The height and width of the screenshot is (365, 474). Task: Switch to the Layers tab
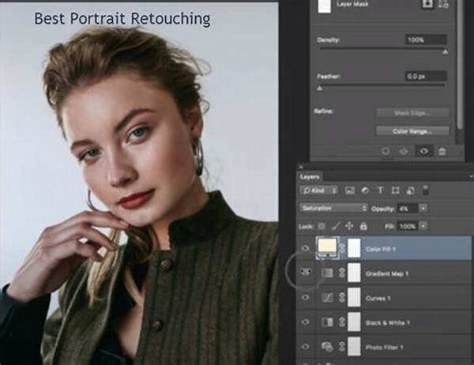pos(309,177)
